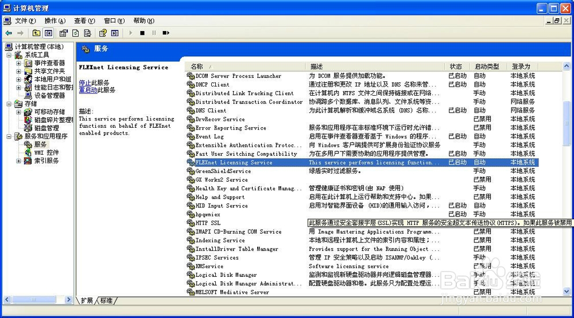Select the DNS Client service
This screenshot has height=318, width=574.
point(362,111)
